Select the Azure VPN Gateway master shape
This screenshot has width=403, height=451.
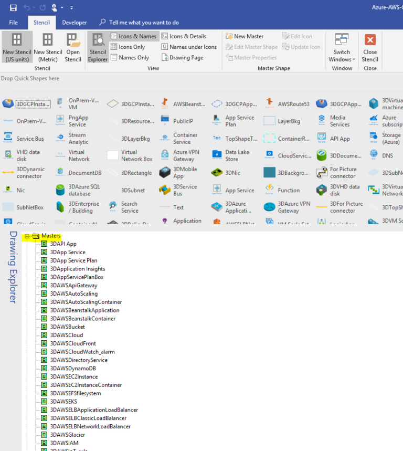tap(179, 155)
